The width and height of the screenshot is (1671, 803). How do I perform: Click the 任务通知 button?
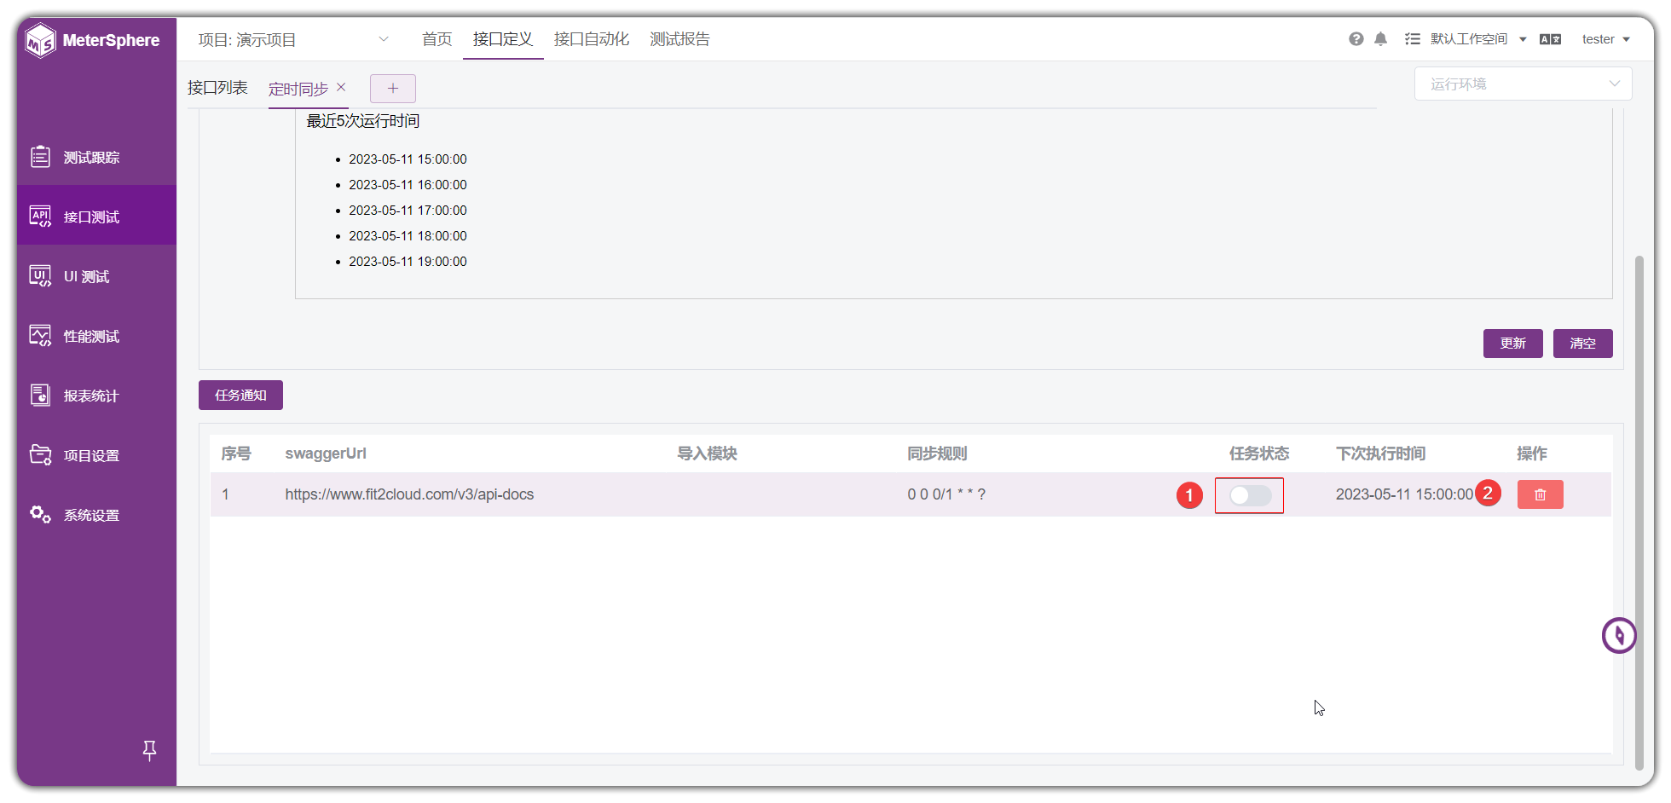pos(240,396)
